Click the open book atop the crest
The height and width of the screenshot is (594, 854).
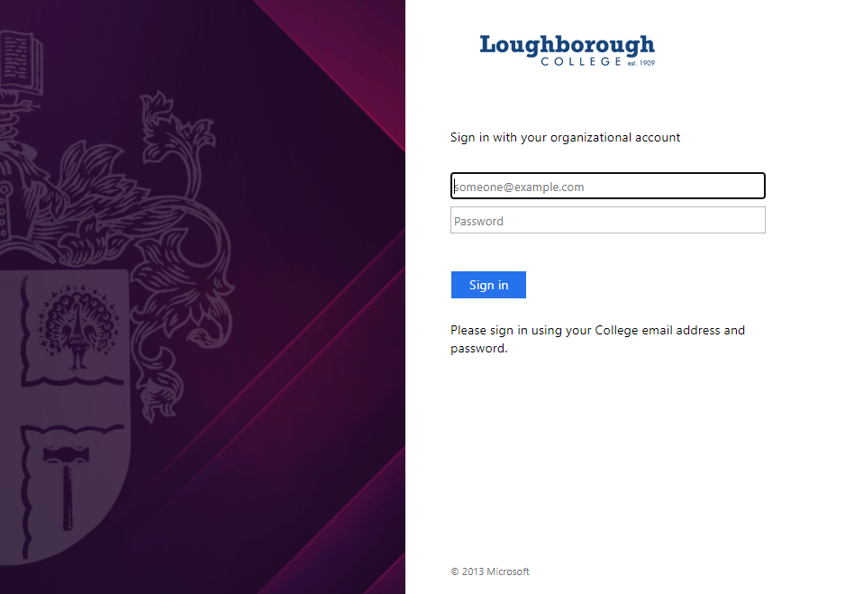(21, 63)
